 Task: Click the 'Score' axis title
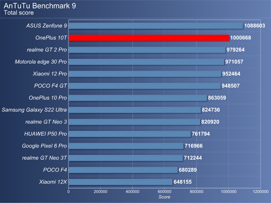(x=164, y=197)
